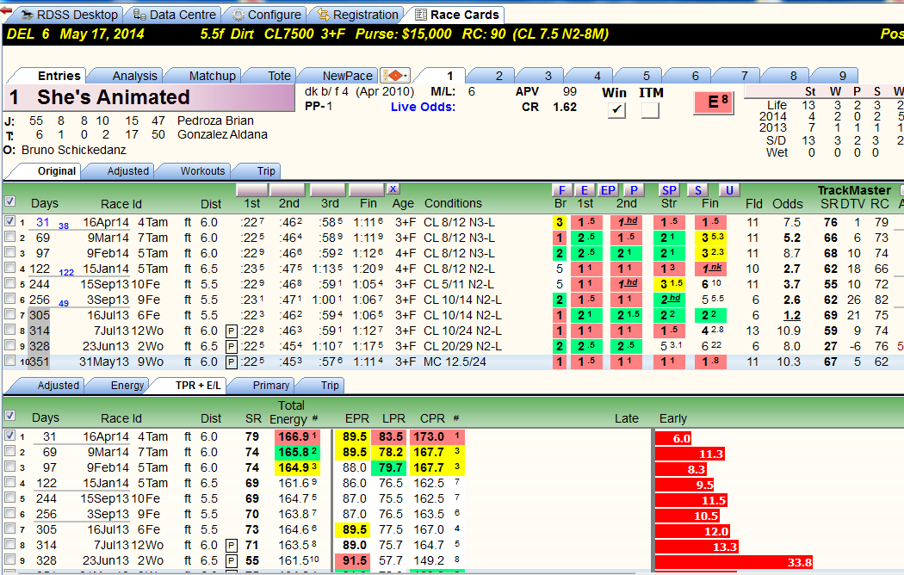Click the green 165.8 total energy cell
904x575 pixels.
click(x=297, y=452)
